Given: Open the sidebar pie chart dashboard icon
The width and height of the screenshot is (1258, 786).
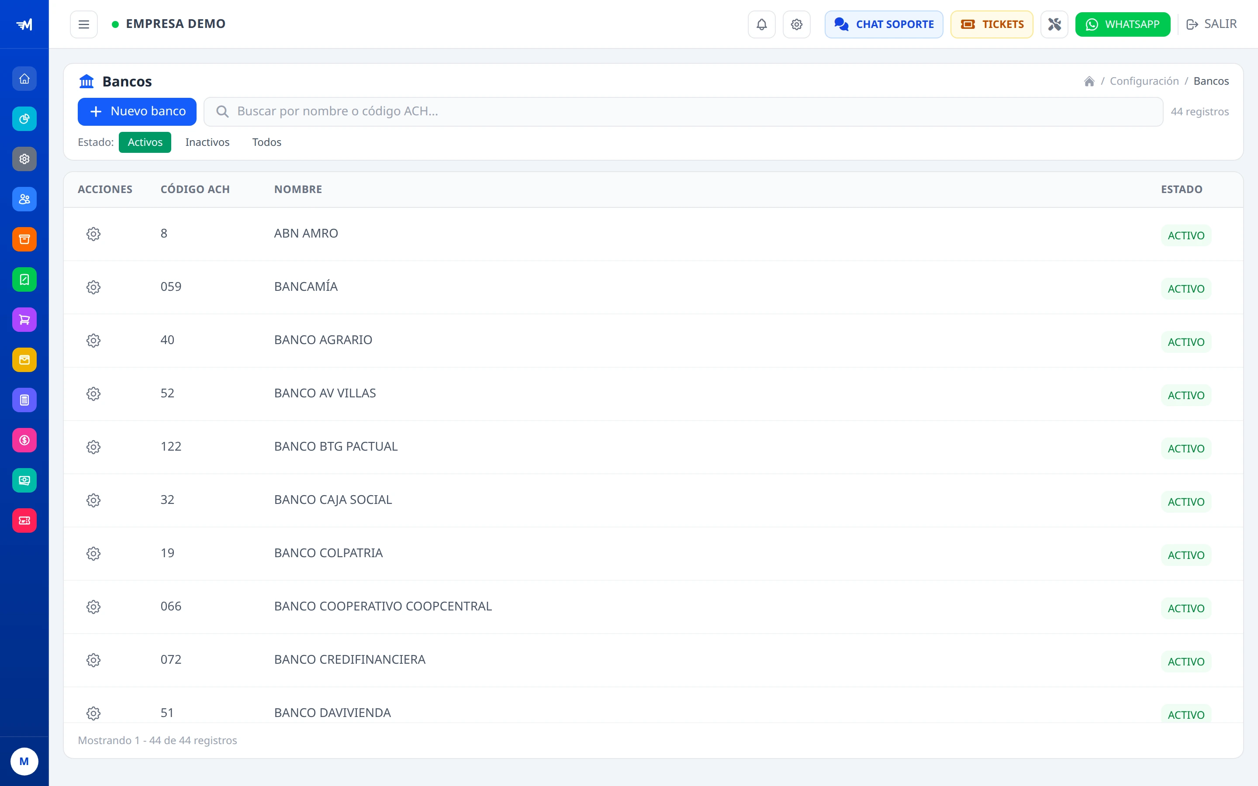Looking at the screenshot, I should (24, 119).
